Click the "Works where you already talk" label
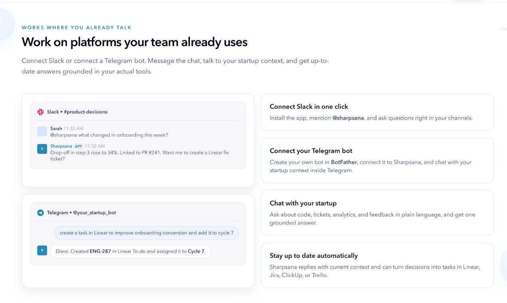The image size is (507, 303). 77,28
